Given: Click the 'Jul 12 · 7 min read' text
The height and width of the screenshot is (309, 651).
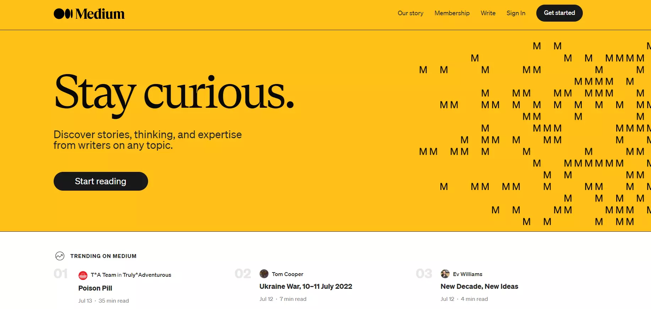Looking at the screenshot, I should (283, 299).
